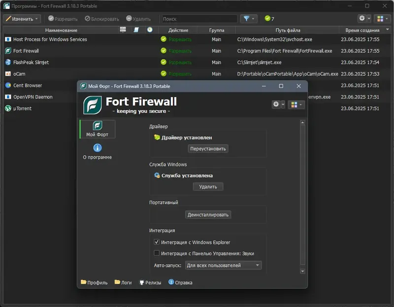Open the Изменить dropdown arrow
The width and height of the screenshot is (394, 307).
(x=36, y=19)
